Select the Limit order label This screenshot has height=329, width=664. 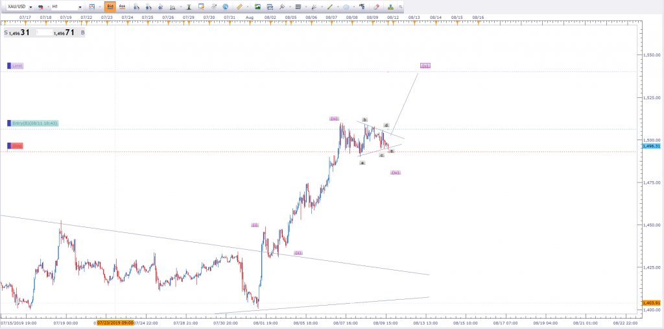click(x=17, y=66)
